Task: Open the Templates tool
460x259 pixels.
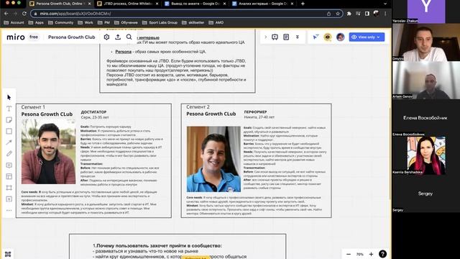Action: 9,176
